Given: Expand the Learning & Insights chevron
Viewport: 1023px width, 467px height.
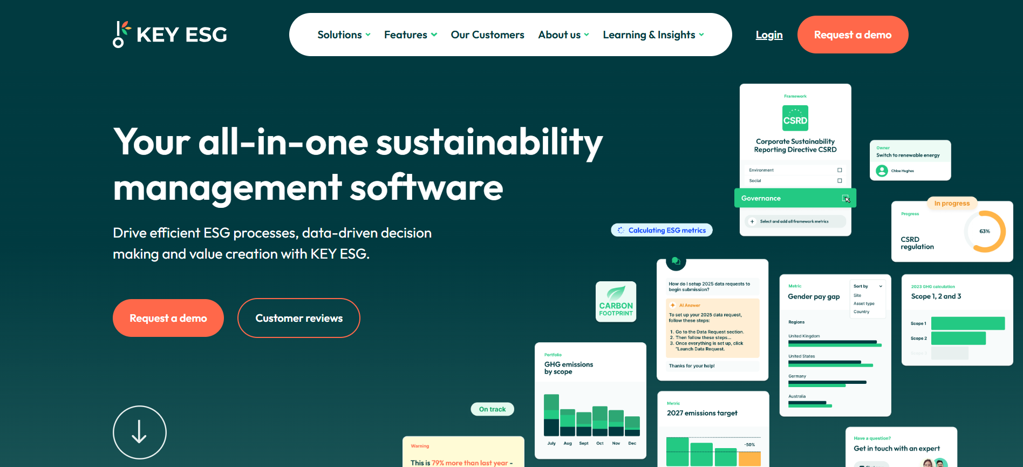Looking at the screenshot, I should [x=701, y=35].
